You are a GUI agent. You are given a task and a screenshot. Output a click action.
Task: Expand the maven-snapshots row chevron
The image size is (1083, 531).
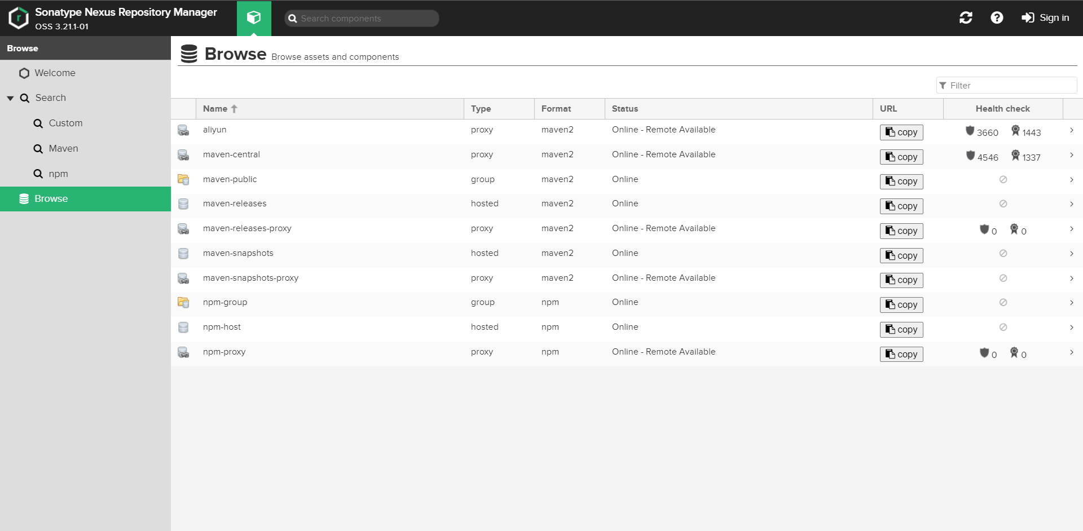(1072, 254)
